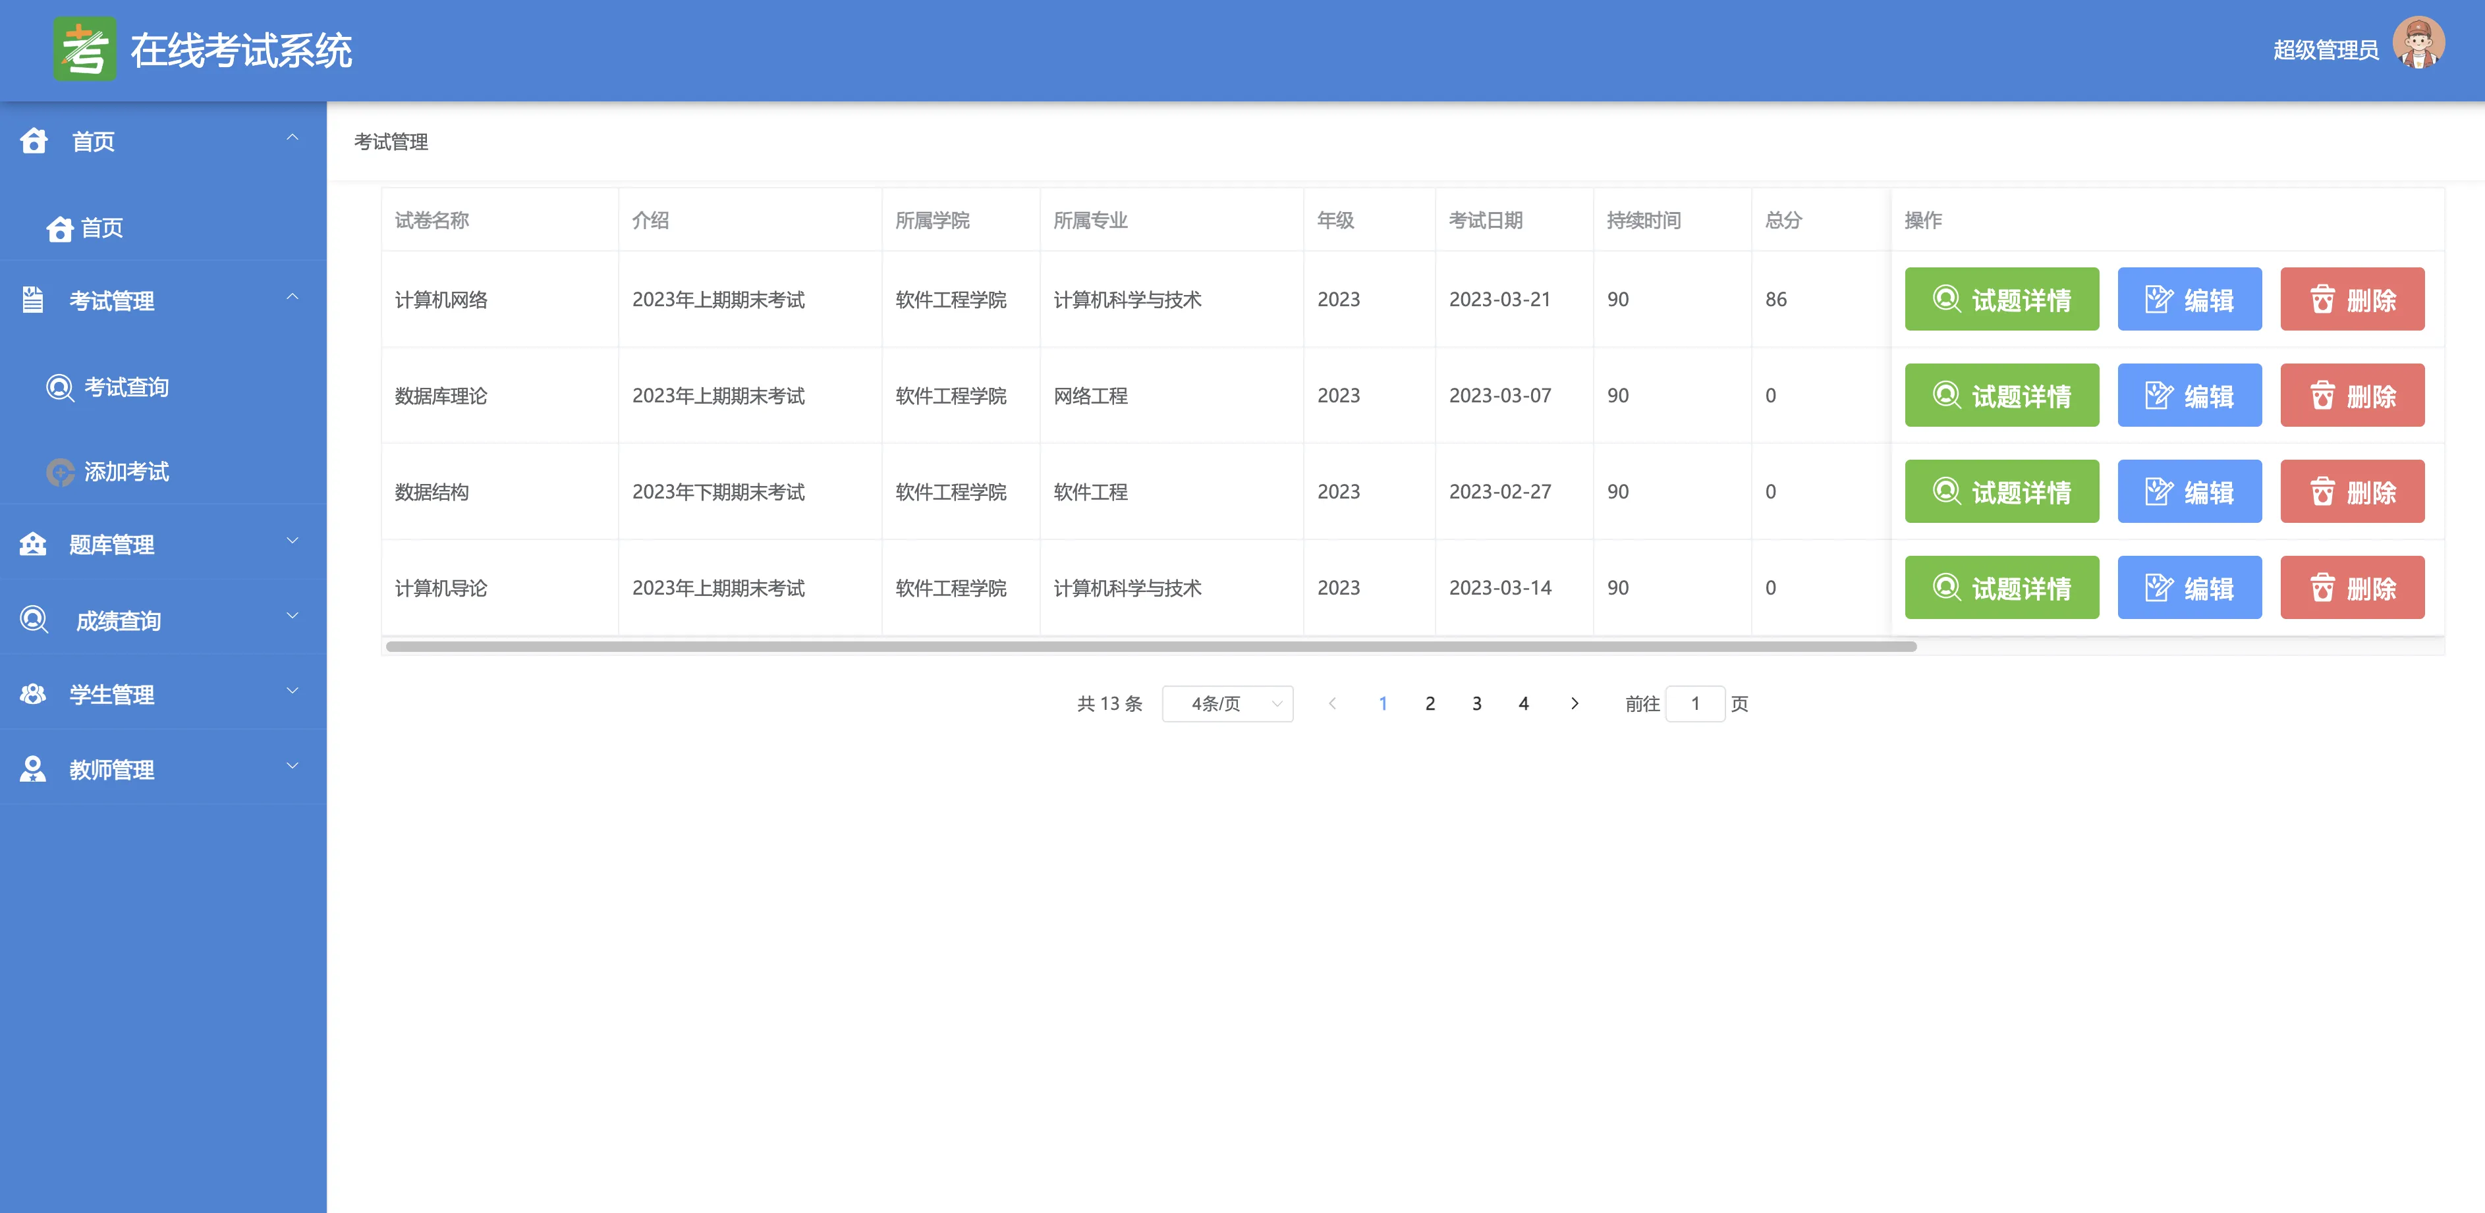Viewport: 2485px width, 1213px height.
Task: Click plus-circle icon next to 添加考试
Action: click(60, 472)
